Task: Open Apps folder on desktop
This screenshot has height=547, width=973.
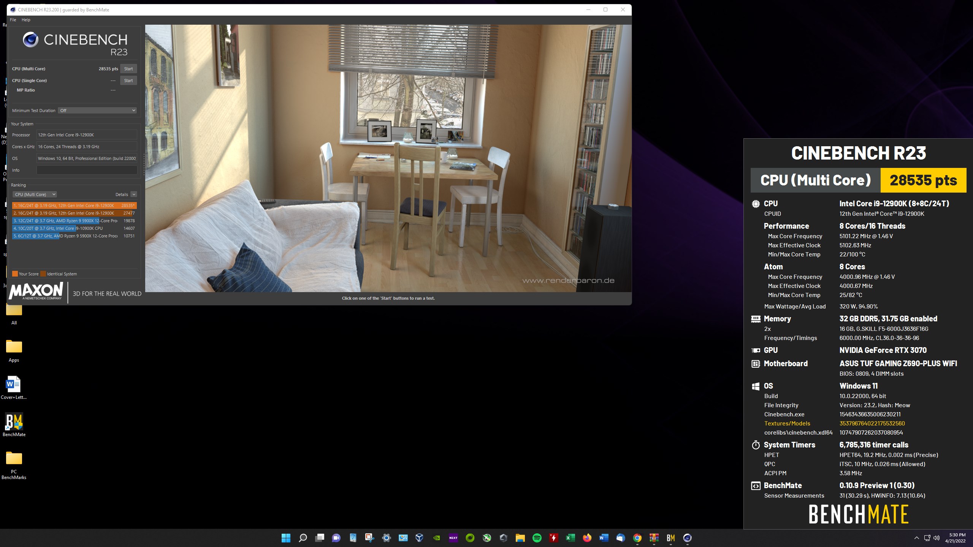Action: (14, 351)
